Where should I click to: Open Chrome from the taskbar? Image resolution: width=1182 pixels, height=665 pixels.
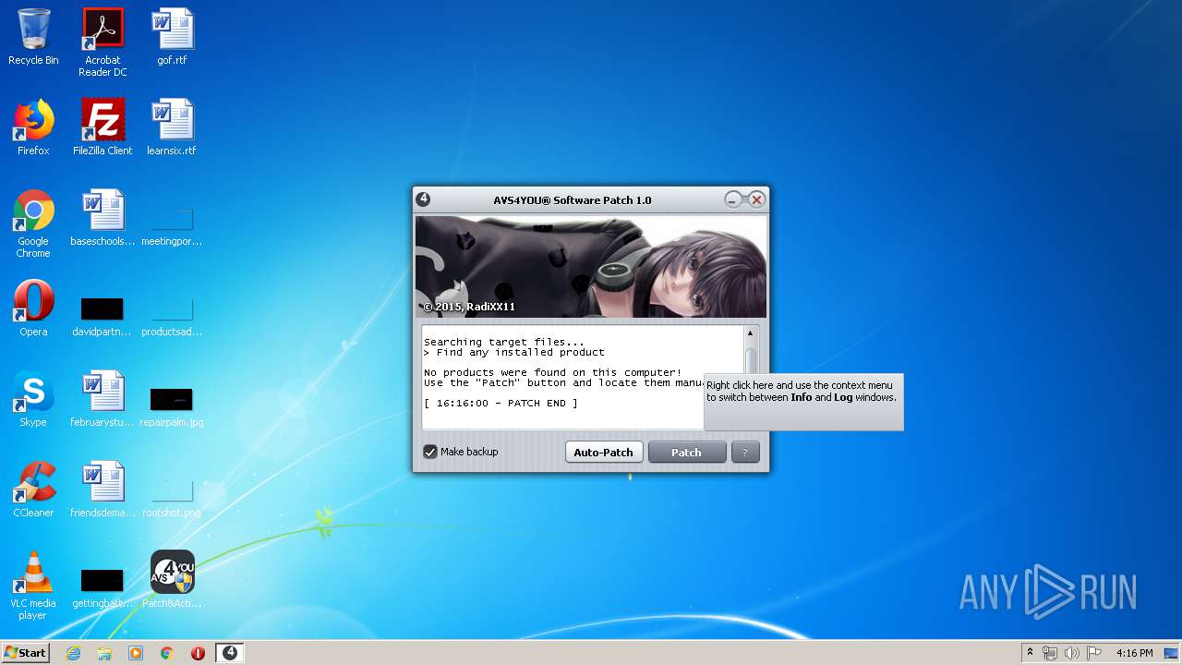[167, 653]
